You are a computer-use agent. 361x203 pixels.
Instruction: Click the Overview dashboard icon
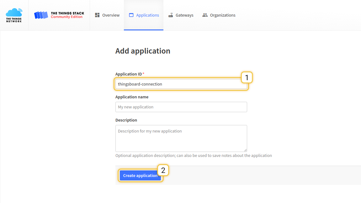pos(97,15)
